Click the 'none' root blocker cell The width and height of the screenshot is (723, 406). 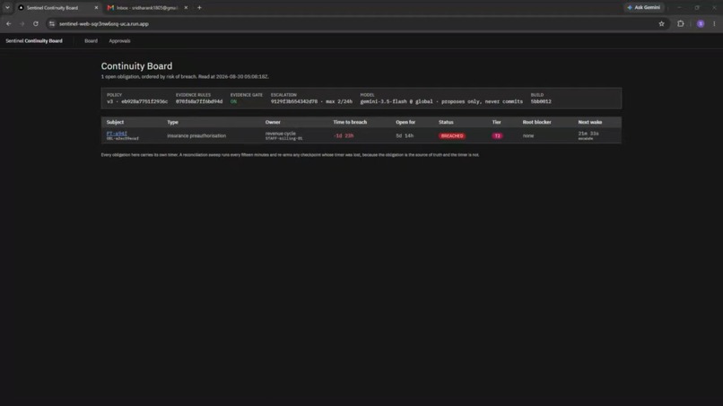coord(528,136)
